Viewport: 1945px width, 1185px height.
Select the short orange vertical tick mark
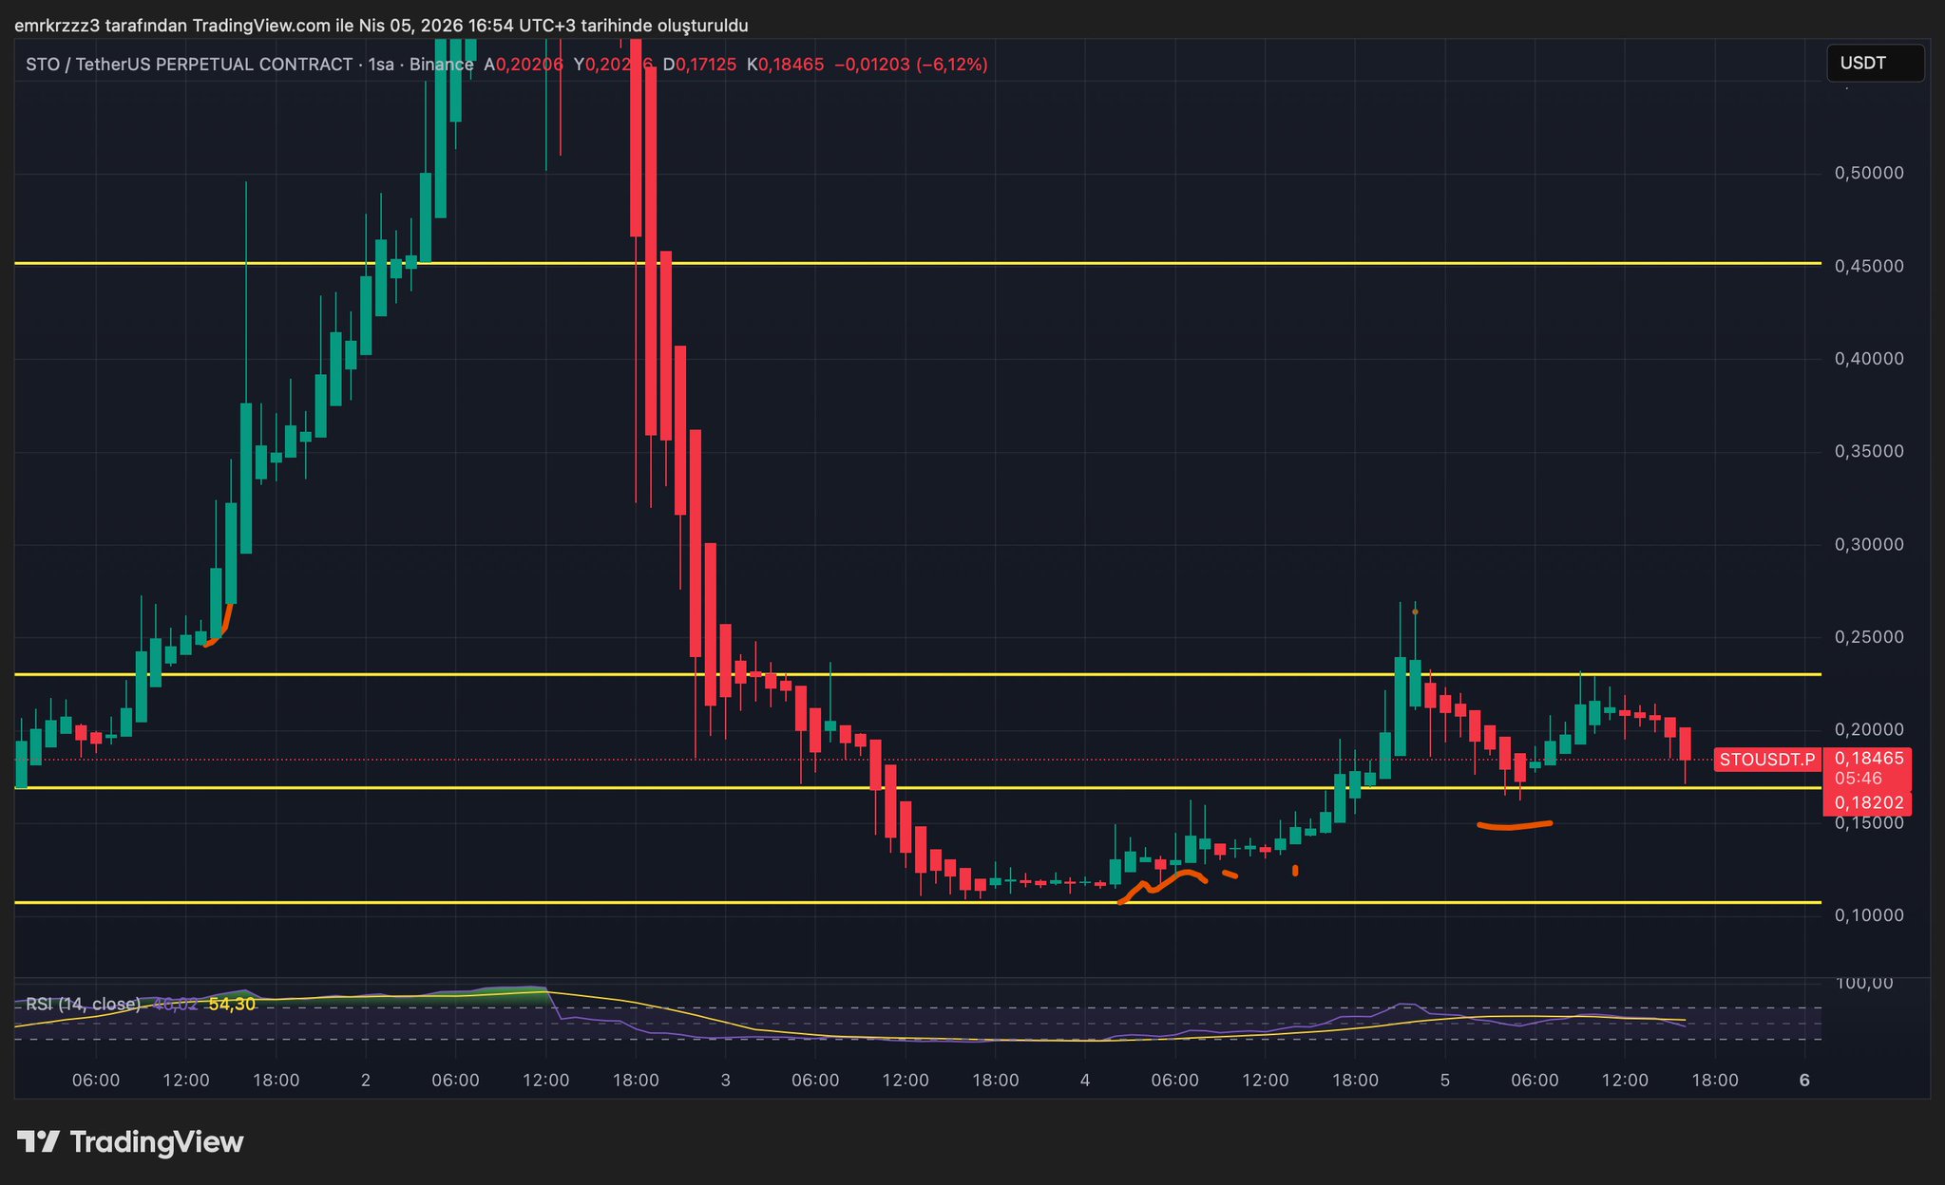click(1294, 870)
